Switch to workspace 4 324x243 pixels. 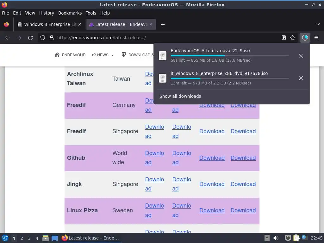coord(37,238)
